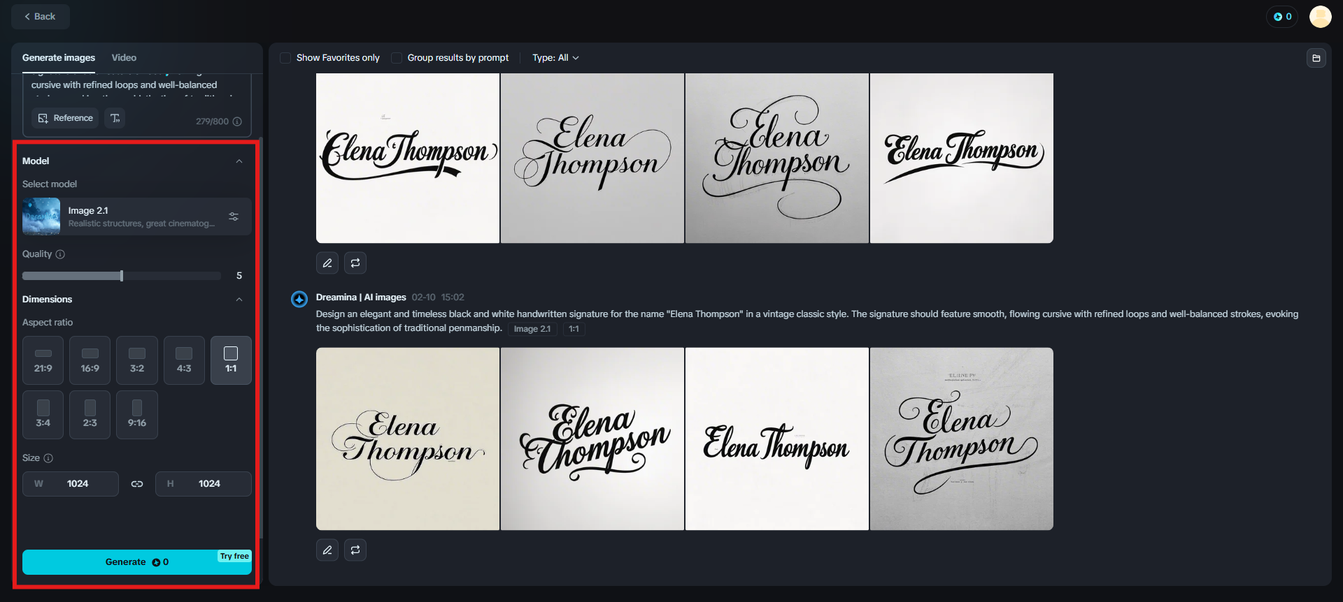Open second signature thumbnail in upper row

(592, 159)
